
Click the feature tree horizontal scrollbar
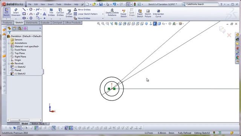(x=20, y=120)
